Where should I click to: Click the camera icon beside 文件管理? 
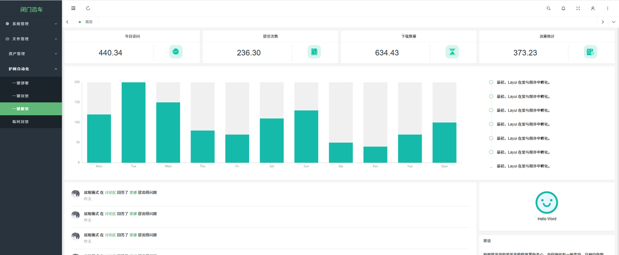7,39
